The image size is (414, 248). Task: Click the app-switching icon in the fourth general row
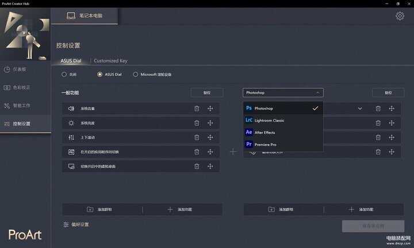tap(71, 152)
